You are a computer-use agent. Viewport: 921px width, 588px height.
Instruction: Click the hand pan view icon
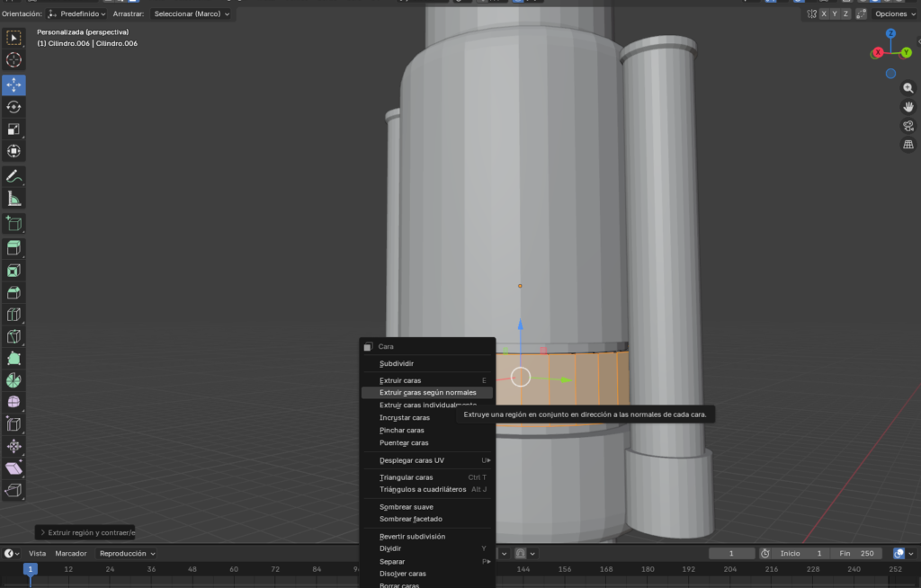908,106
